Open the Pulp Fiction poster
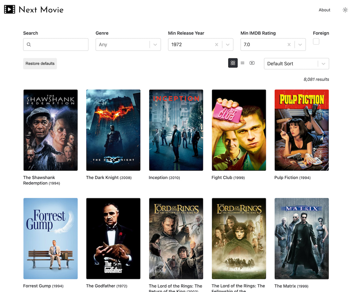 (302, 130)
